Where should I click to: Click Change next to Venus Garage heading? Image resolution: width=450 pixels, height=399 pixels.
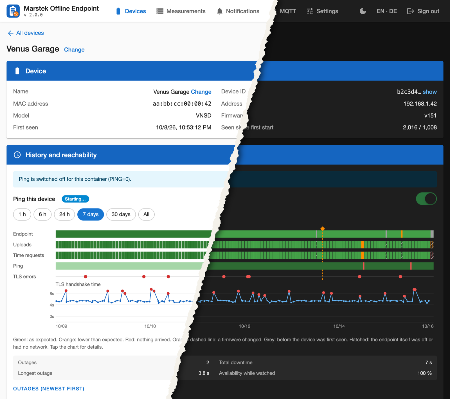74,50
